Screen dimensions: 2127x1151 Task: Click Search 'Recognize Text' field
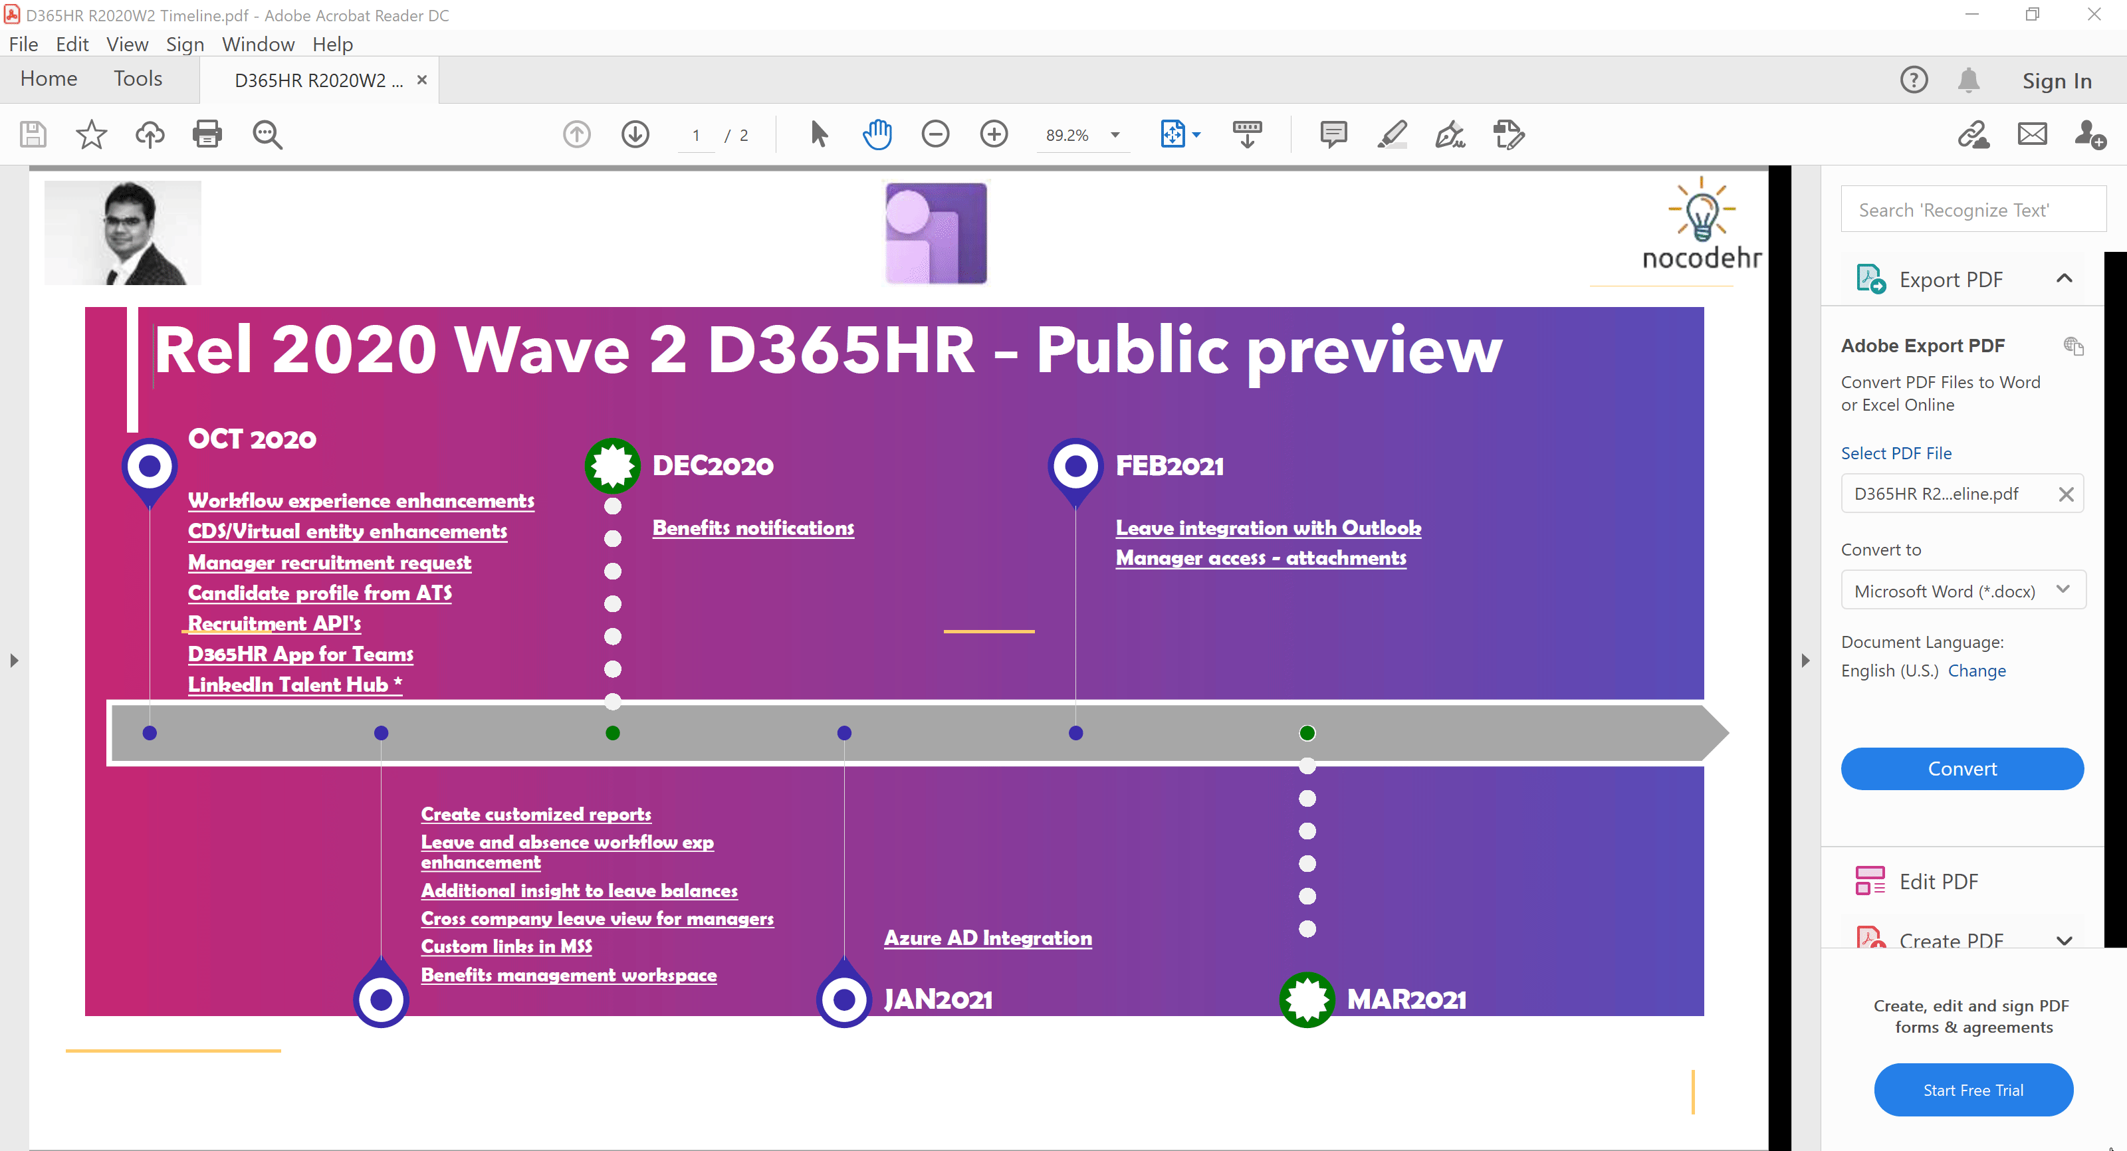[1973, 210]
